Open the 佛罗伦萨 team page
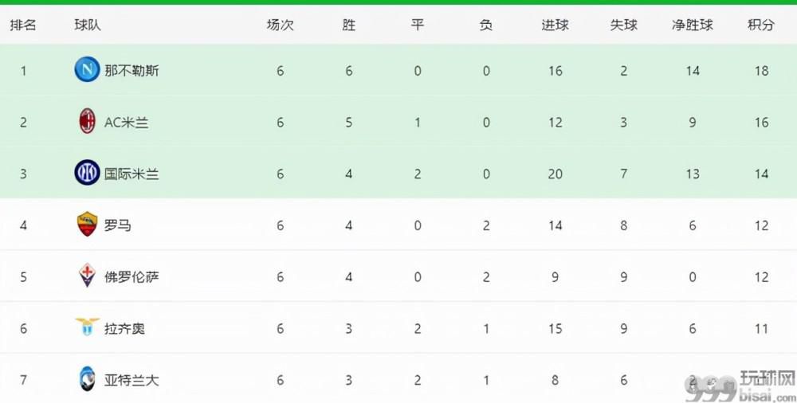Screen dimensions: 797x403 pyautogui.click(x=132, y=277)
